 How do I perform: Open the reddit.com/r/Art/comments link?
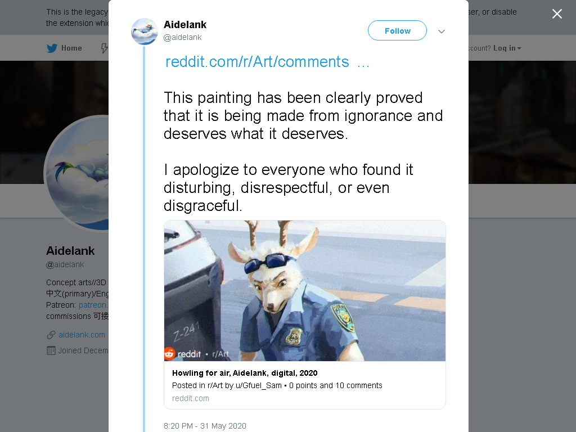pyautogui.click(x=267, y=62)
